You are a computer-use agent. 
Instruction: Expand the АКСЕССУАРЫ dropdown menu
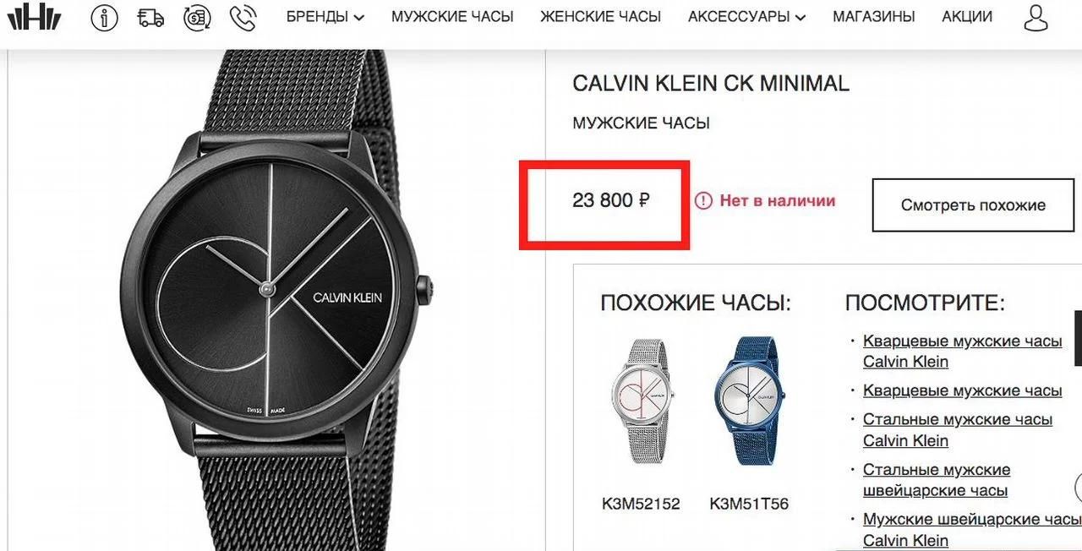(x=746, y=17)
